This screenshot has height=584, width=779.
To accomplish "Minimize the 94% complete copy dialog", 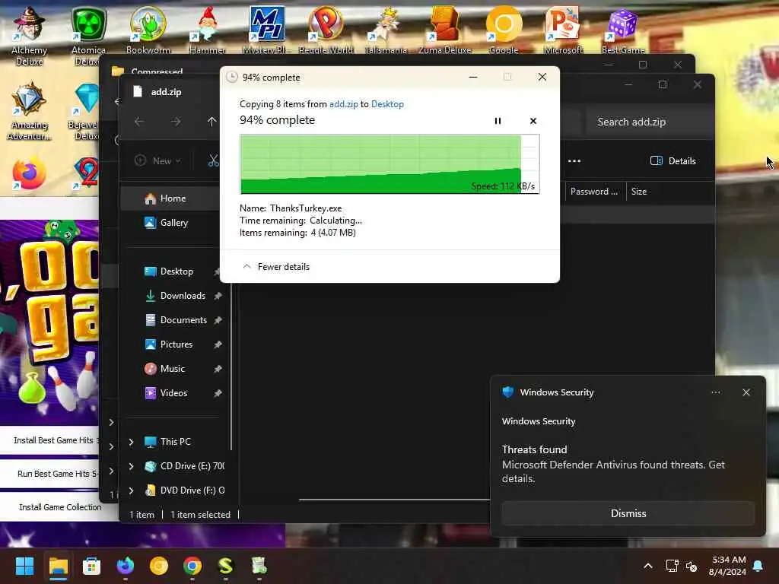I will 473,77.
